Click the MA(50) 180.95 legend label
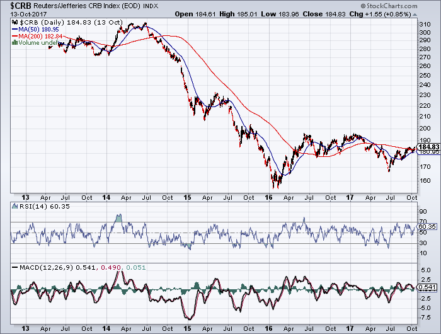The height and width of the screenshot is (334, 441). click(x=38, y=29)
